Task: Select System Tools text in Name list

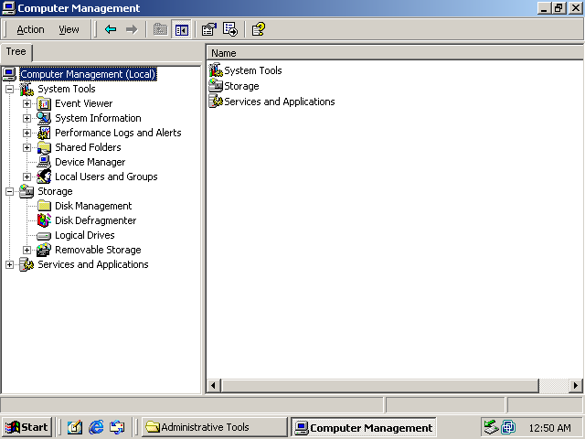Action: click(x=253, y=70)
